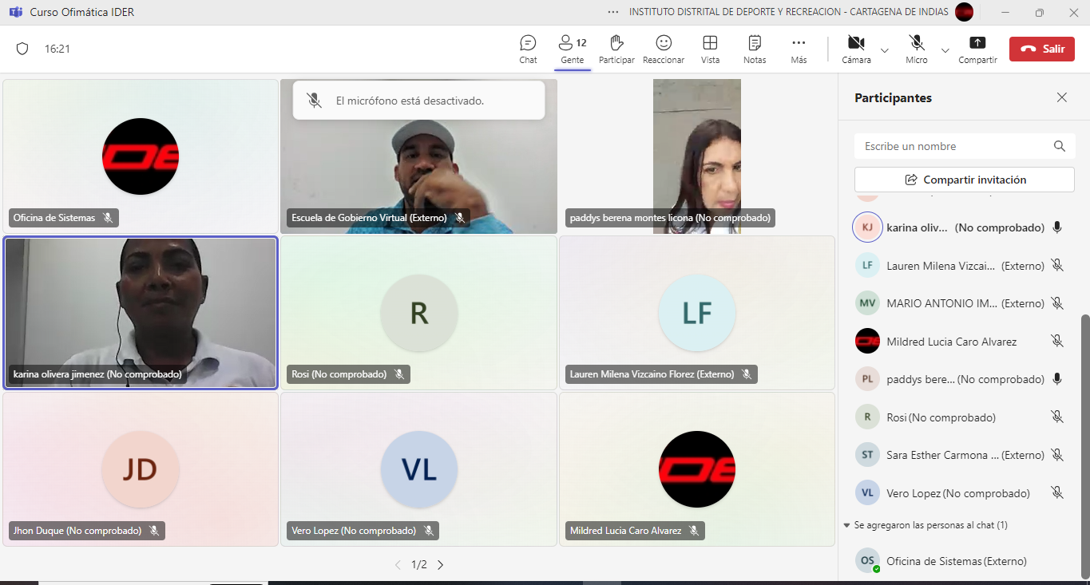
Task: Click the KJ avatar in participant list
Action: tap(867, 227)
